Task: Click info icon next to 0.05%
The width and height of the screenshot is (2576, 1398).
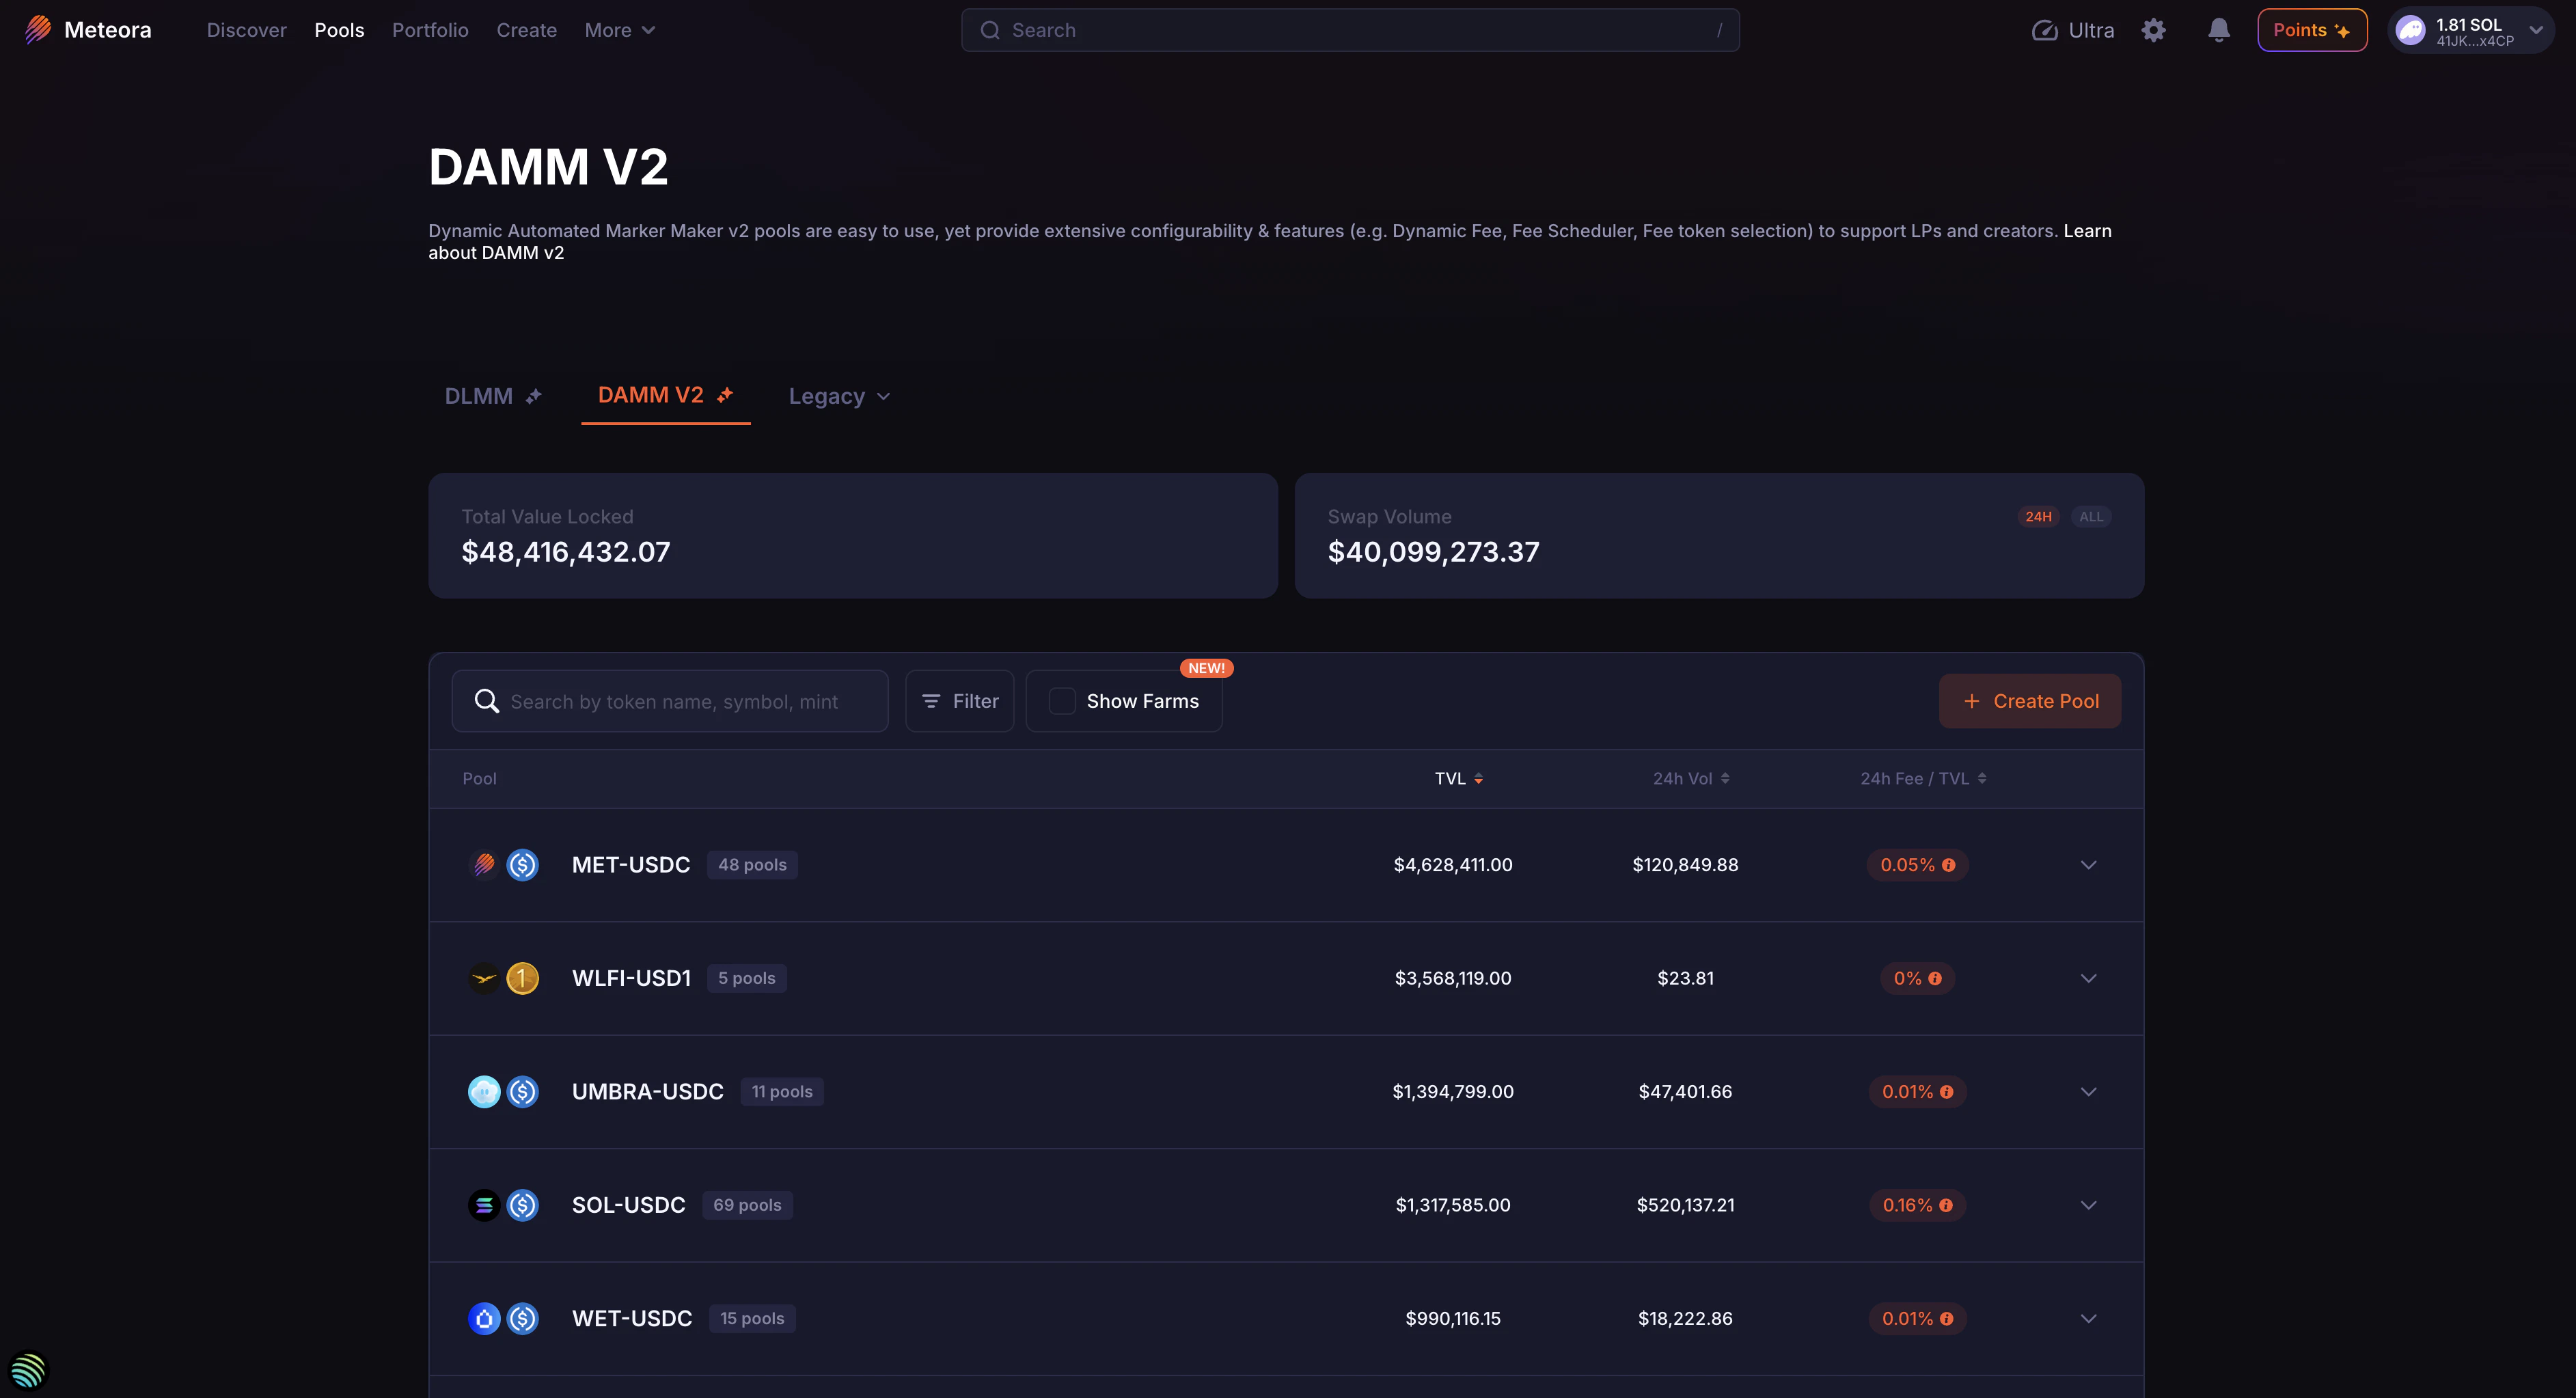Action: pyautogui.click(x=1948, y=865)
